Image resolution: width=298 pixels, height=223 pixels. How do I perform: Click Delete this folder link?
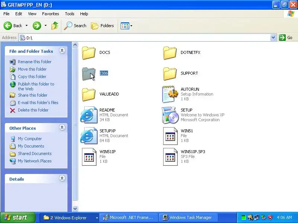point(33,110)
